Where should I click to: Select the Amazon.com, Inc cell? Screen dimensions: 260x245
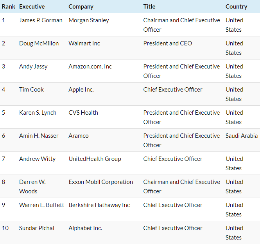point(90,67)
